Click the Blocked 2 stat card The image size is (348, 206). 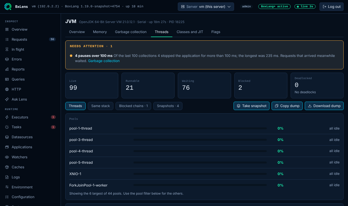(261, 85)
